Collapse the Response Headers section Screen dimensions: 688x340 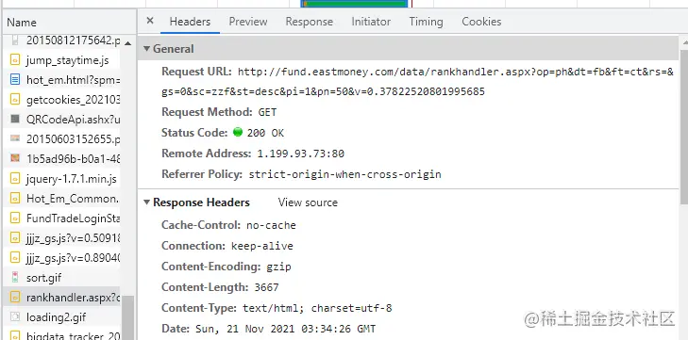(146, 202)
